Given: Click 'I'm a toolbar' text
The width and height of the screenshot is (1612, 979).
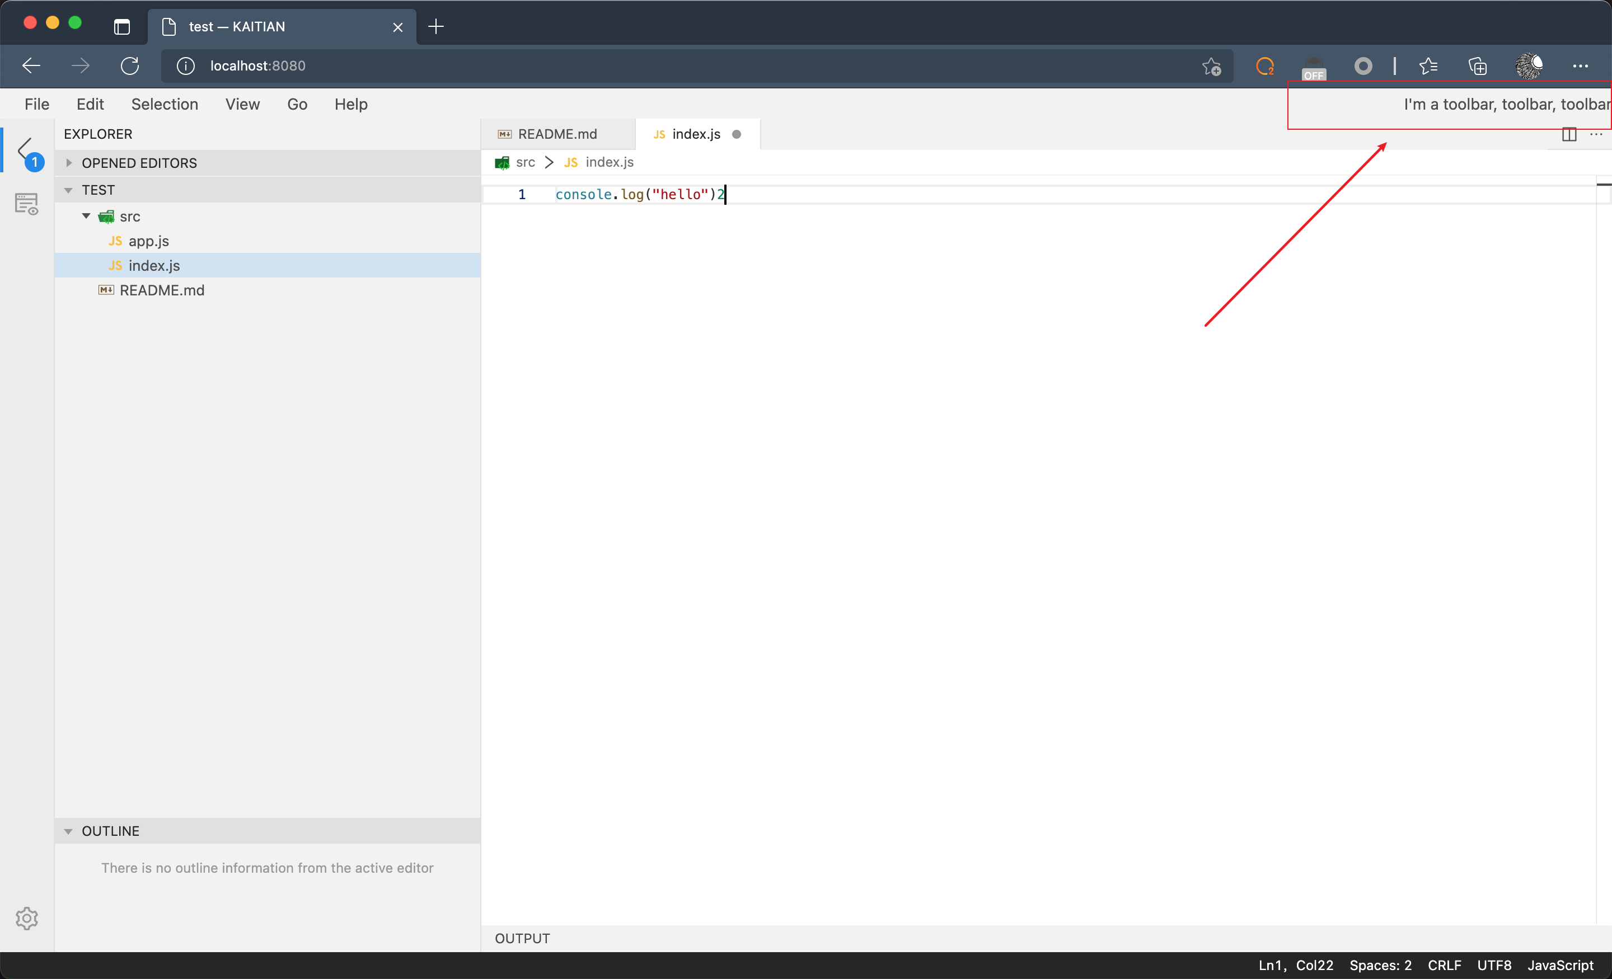Looking at the screenshot, I should click(1507, 104).
